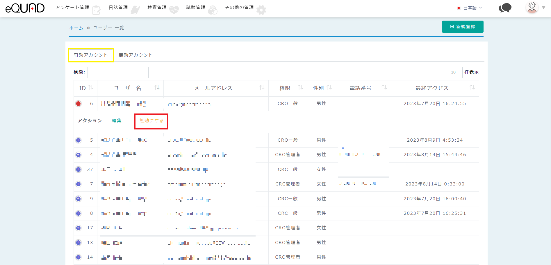Click 無効にする link for user 6
The height and width of the screenshot is (265, 551).
coord(151,121)
